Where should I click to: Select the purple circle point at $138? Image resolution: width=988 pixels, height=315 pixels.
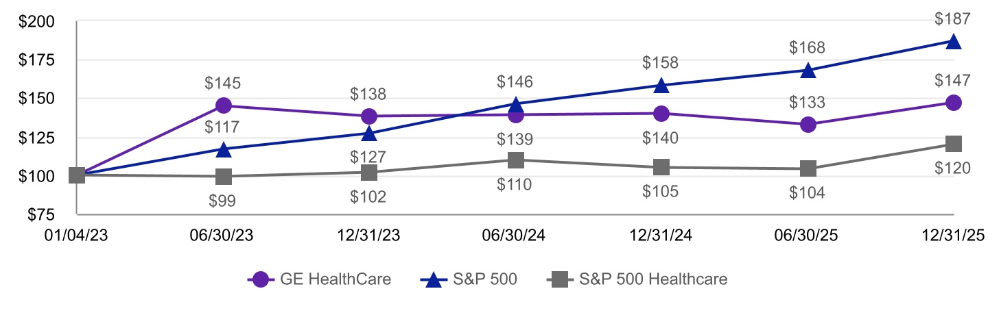tap(369, 116)
